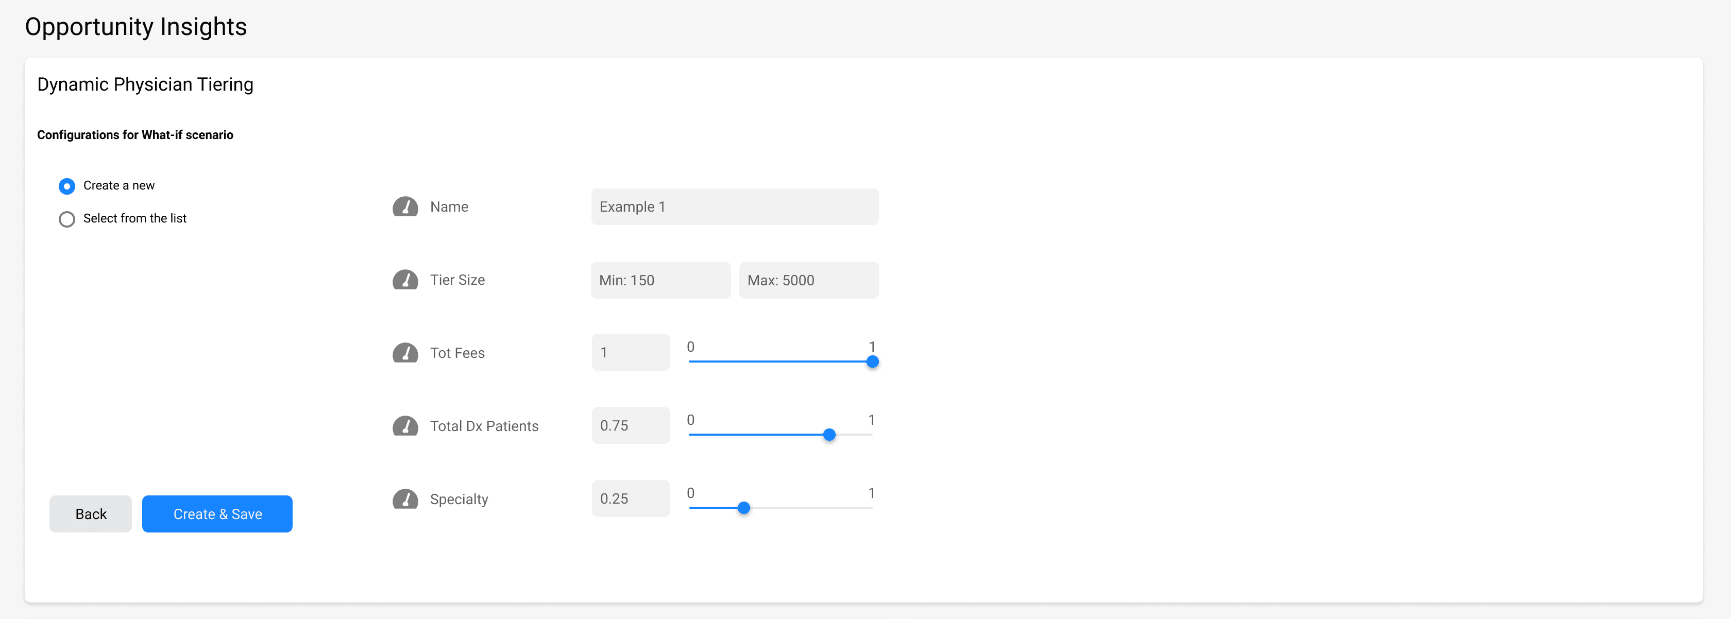Click the Name field showing Example 1

tap(735, 207)
